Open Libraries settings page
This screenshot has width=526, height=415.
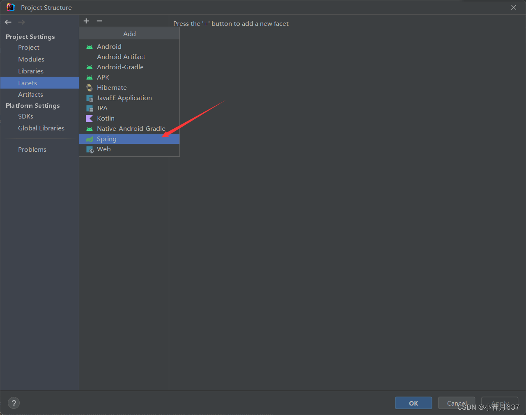coord(39,71)
